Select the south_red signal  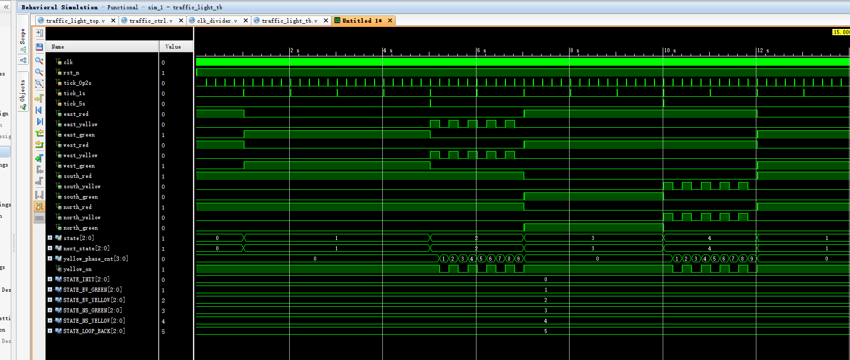77,176
